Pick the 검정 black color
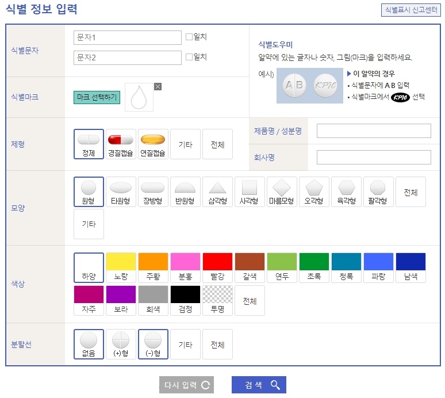This screenshot has height=398, width=445. tap(185, 300)
